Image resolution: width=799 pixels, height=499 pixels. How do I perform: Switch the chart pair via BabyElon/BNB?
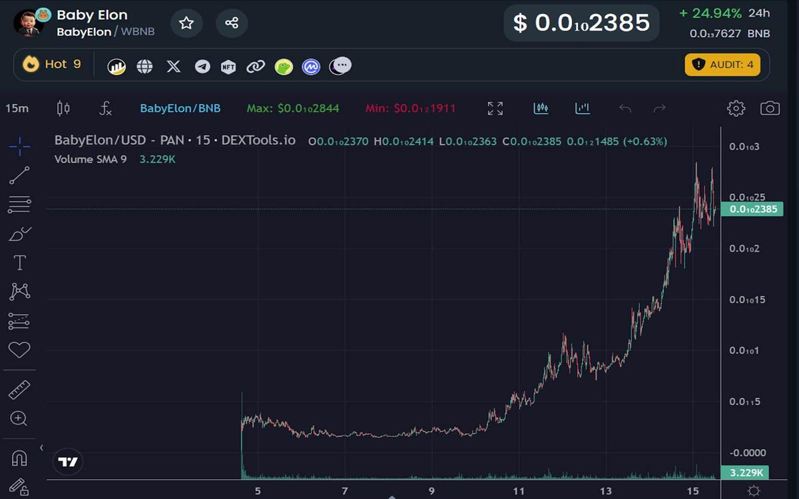(x=180, y=108)
